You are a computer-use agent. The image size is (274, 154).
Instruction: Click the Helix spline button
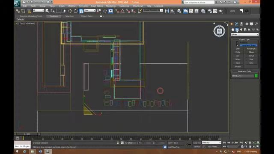(251, 63)
